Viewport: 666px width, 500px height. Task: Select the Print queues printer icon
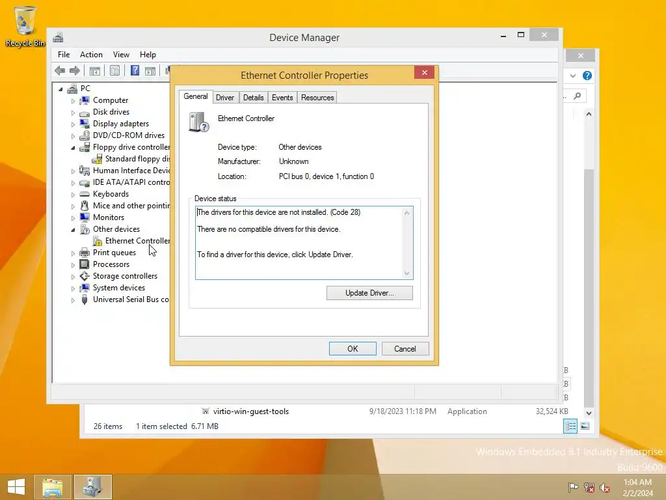coord(85,253)
